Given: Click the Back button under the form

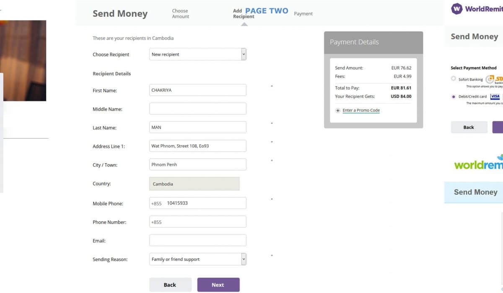Looking at the screenshot, I should [170, 285].
